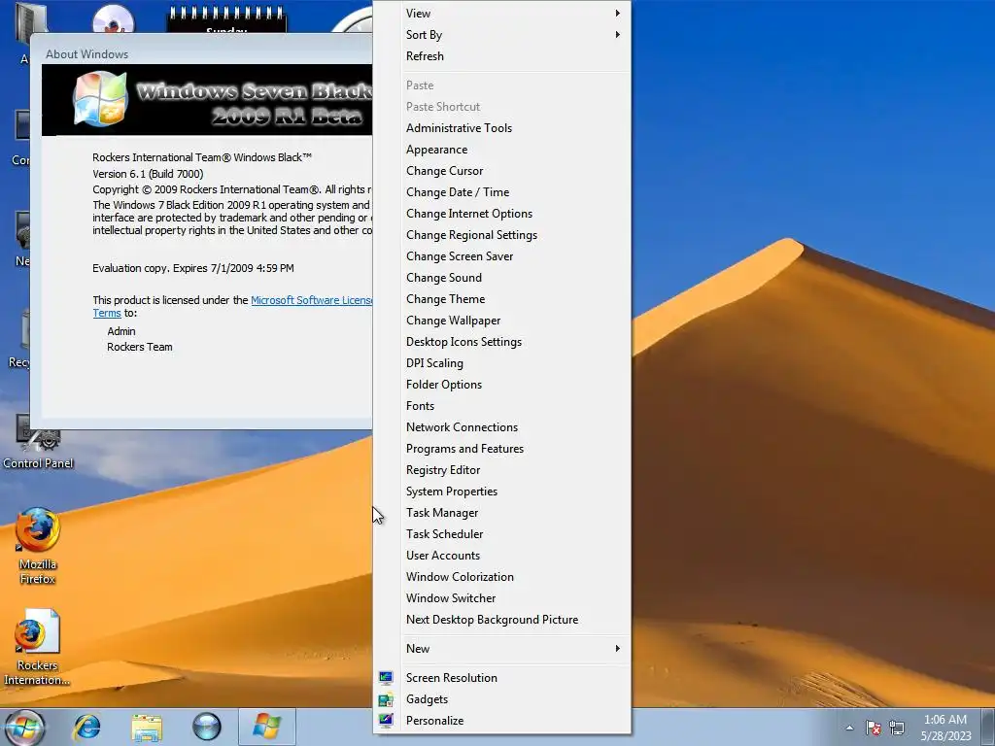The image size is (995, 746).
Task: Click the Admin licensee name
Action: pyautogui.click(x=121, y=331)
